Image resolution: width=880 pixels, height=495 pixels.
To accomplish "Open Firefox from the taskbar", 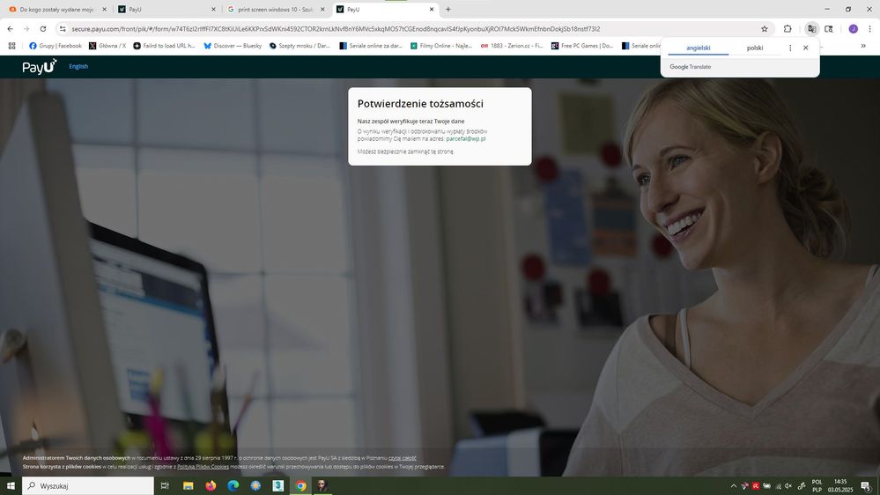I will [x=211, y=486].
